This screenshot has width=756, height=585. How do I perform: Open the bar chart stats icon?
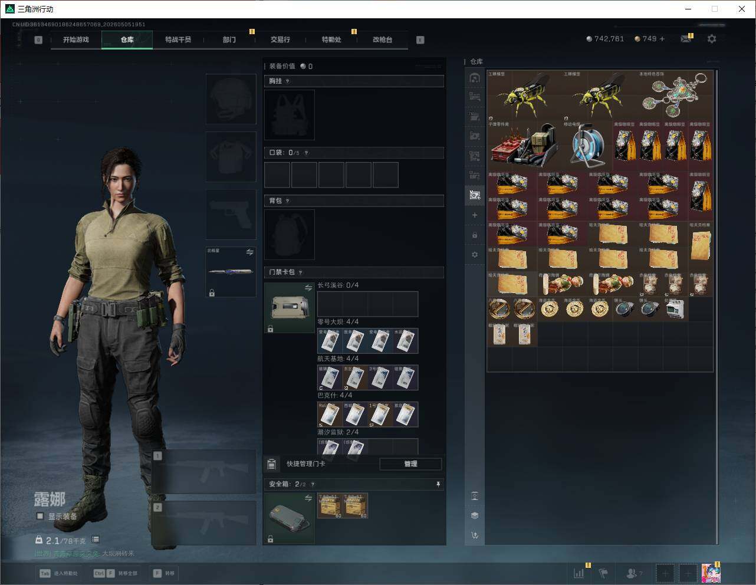pyautogui.click(x=579, y=573)
